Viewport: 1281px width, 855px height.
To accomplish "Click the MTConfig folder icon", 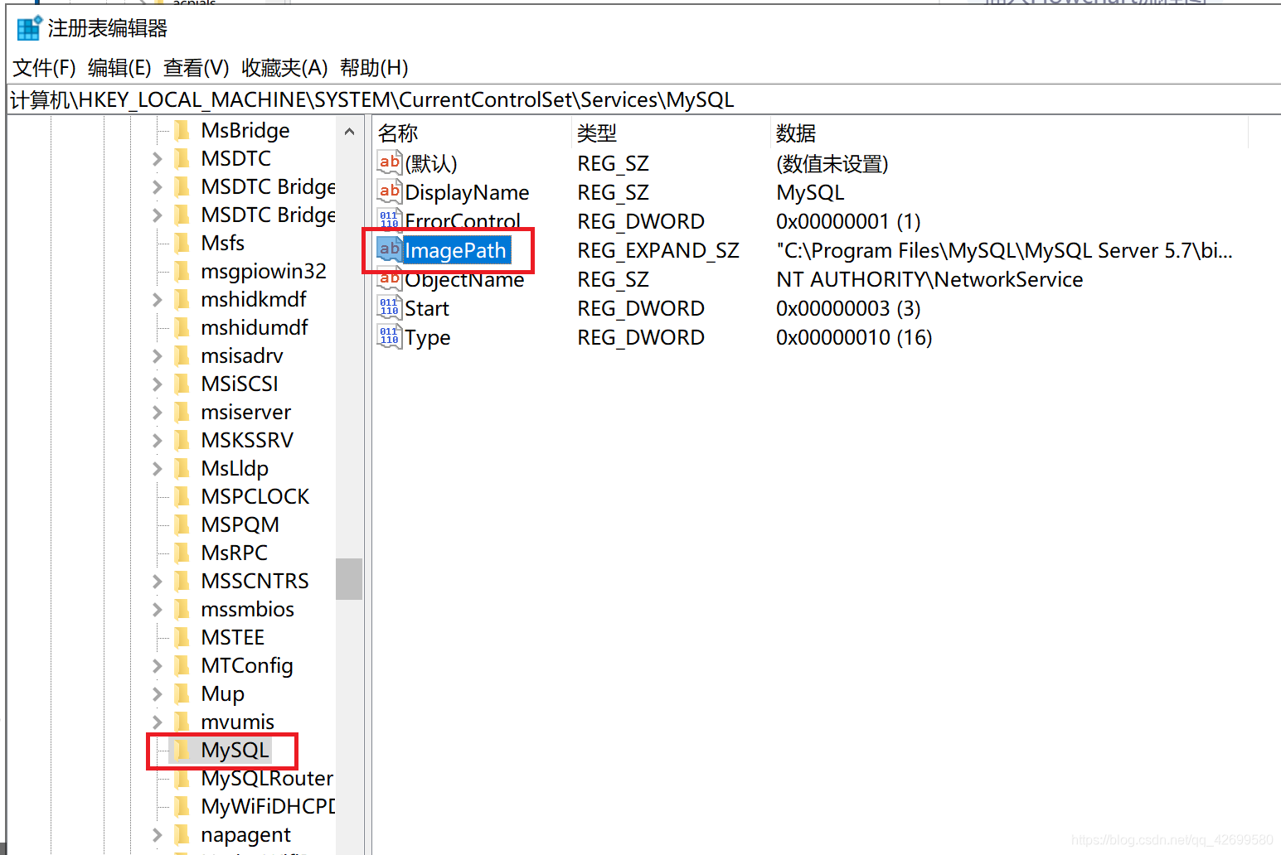I will click(182, 665).
